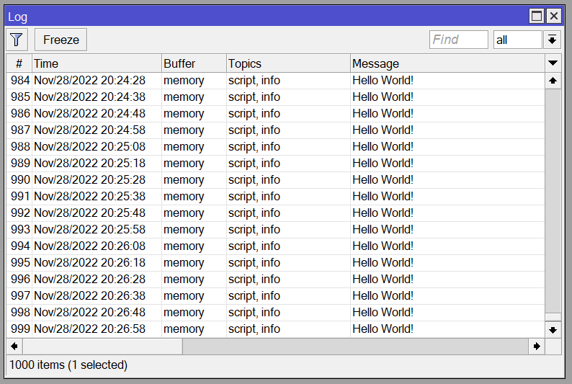Image resolution: width=572 pixels, height=384 pixels.
Task: Open the 'all' topics combo box
Action: point(517,40)
